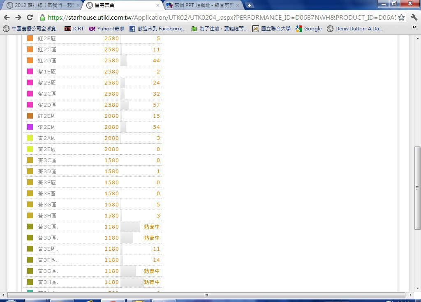Open the Chrome wrench menu
This screenshot has height=302, width=421.
tap(414, 17)
